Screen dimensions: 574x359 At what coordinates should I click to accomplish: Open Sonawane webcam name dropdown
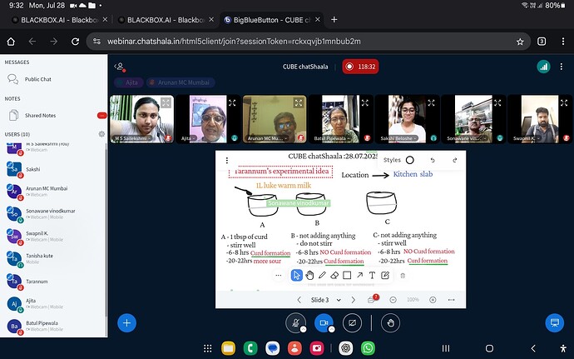click(465, 138)
